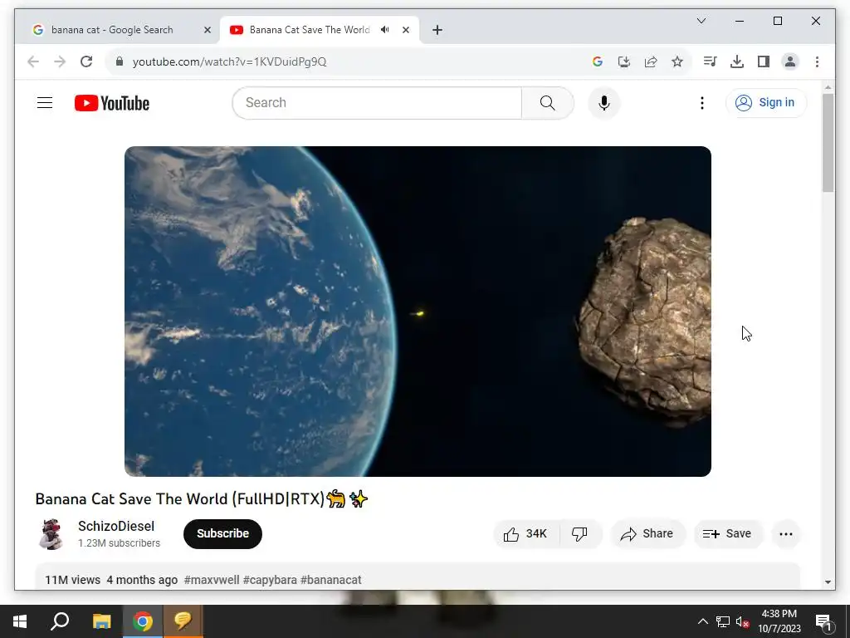The image size is (850, 638).
Task: Open the Chrome three-dot menu
Action: pyautogui.click(x=817, y=61)
